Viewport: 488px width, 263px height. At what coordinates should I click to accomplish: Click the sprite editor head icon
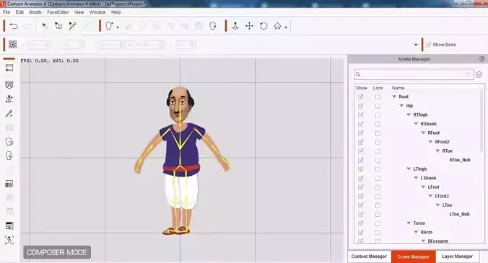pos(109,26)
